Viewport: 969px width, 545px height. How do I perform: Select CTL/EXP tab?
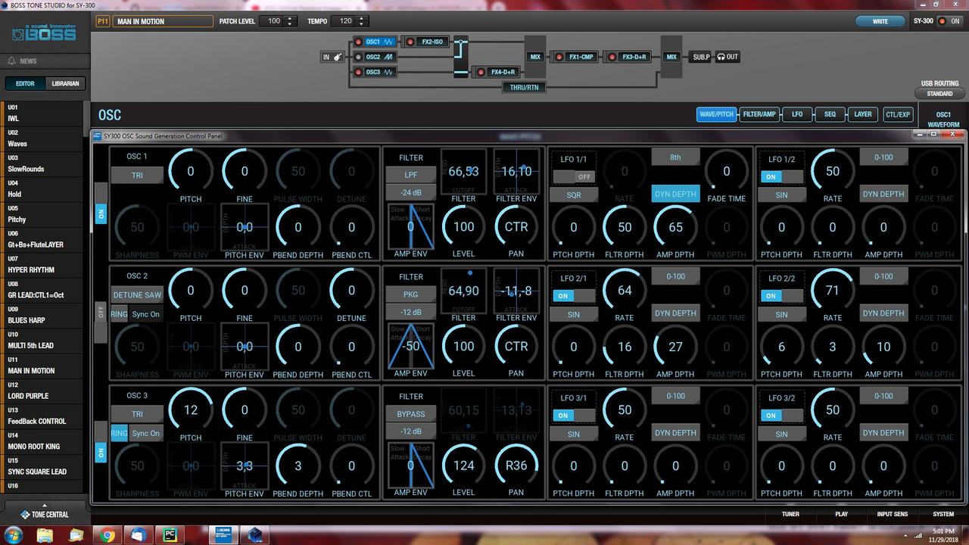pos(898,114)
